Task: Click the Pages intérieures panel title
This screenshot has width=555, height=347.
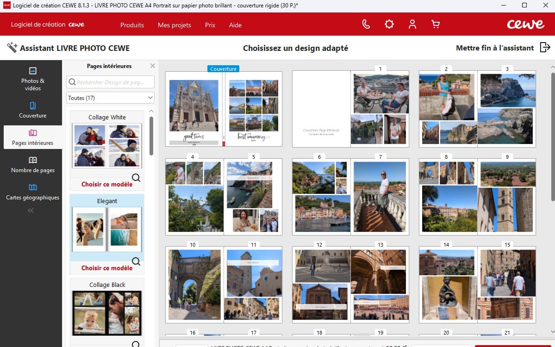Action: [109, 66]
